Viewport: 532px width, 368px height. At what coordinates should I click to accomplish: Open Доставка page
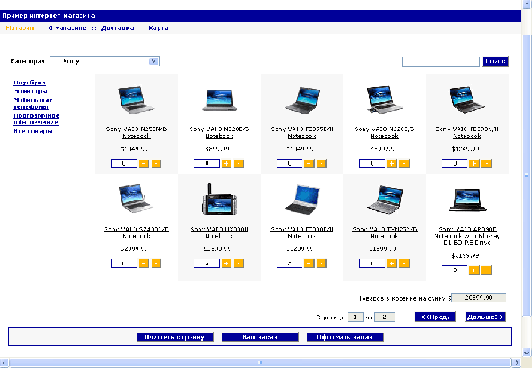(118, 28)
